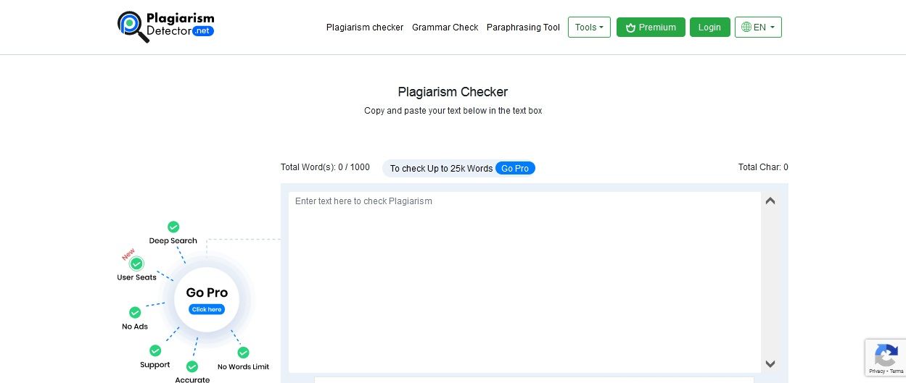
Task: Click the No Ads green check icon
Action: [x=135, y=313]
